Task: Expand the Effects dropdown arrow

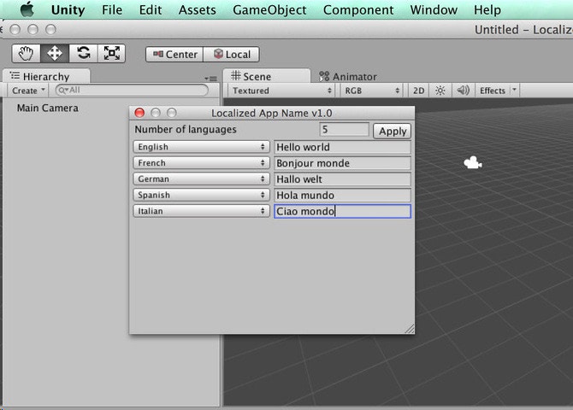Action: 514,90
